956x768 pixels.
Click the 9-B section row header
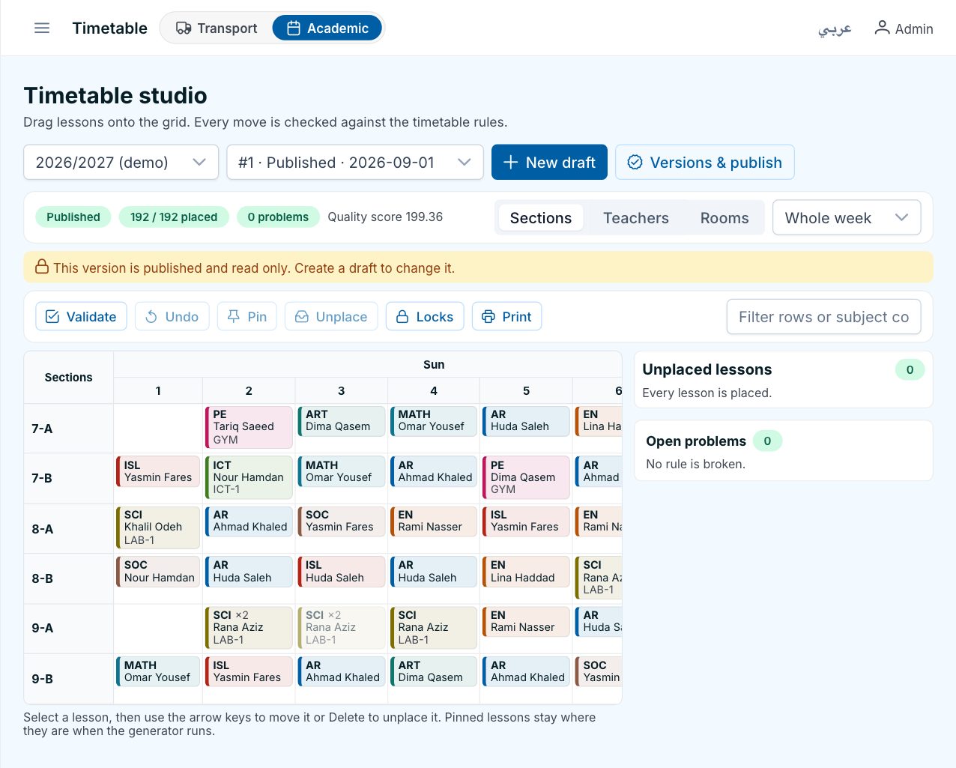[x=68, y=679]
